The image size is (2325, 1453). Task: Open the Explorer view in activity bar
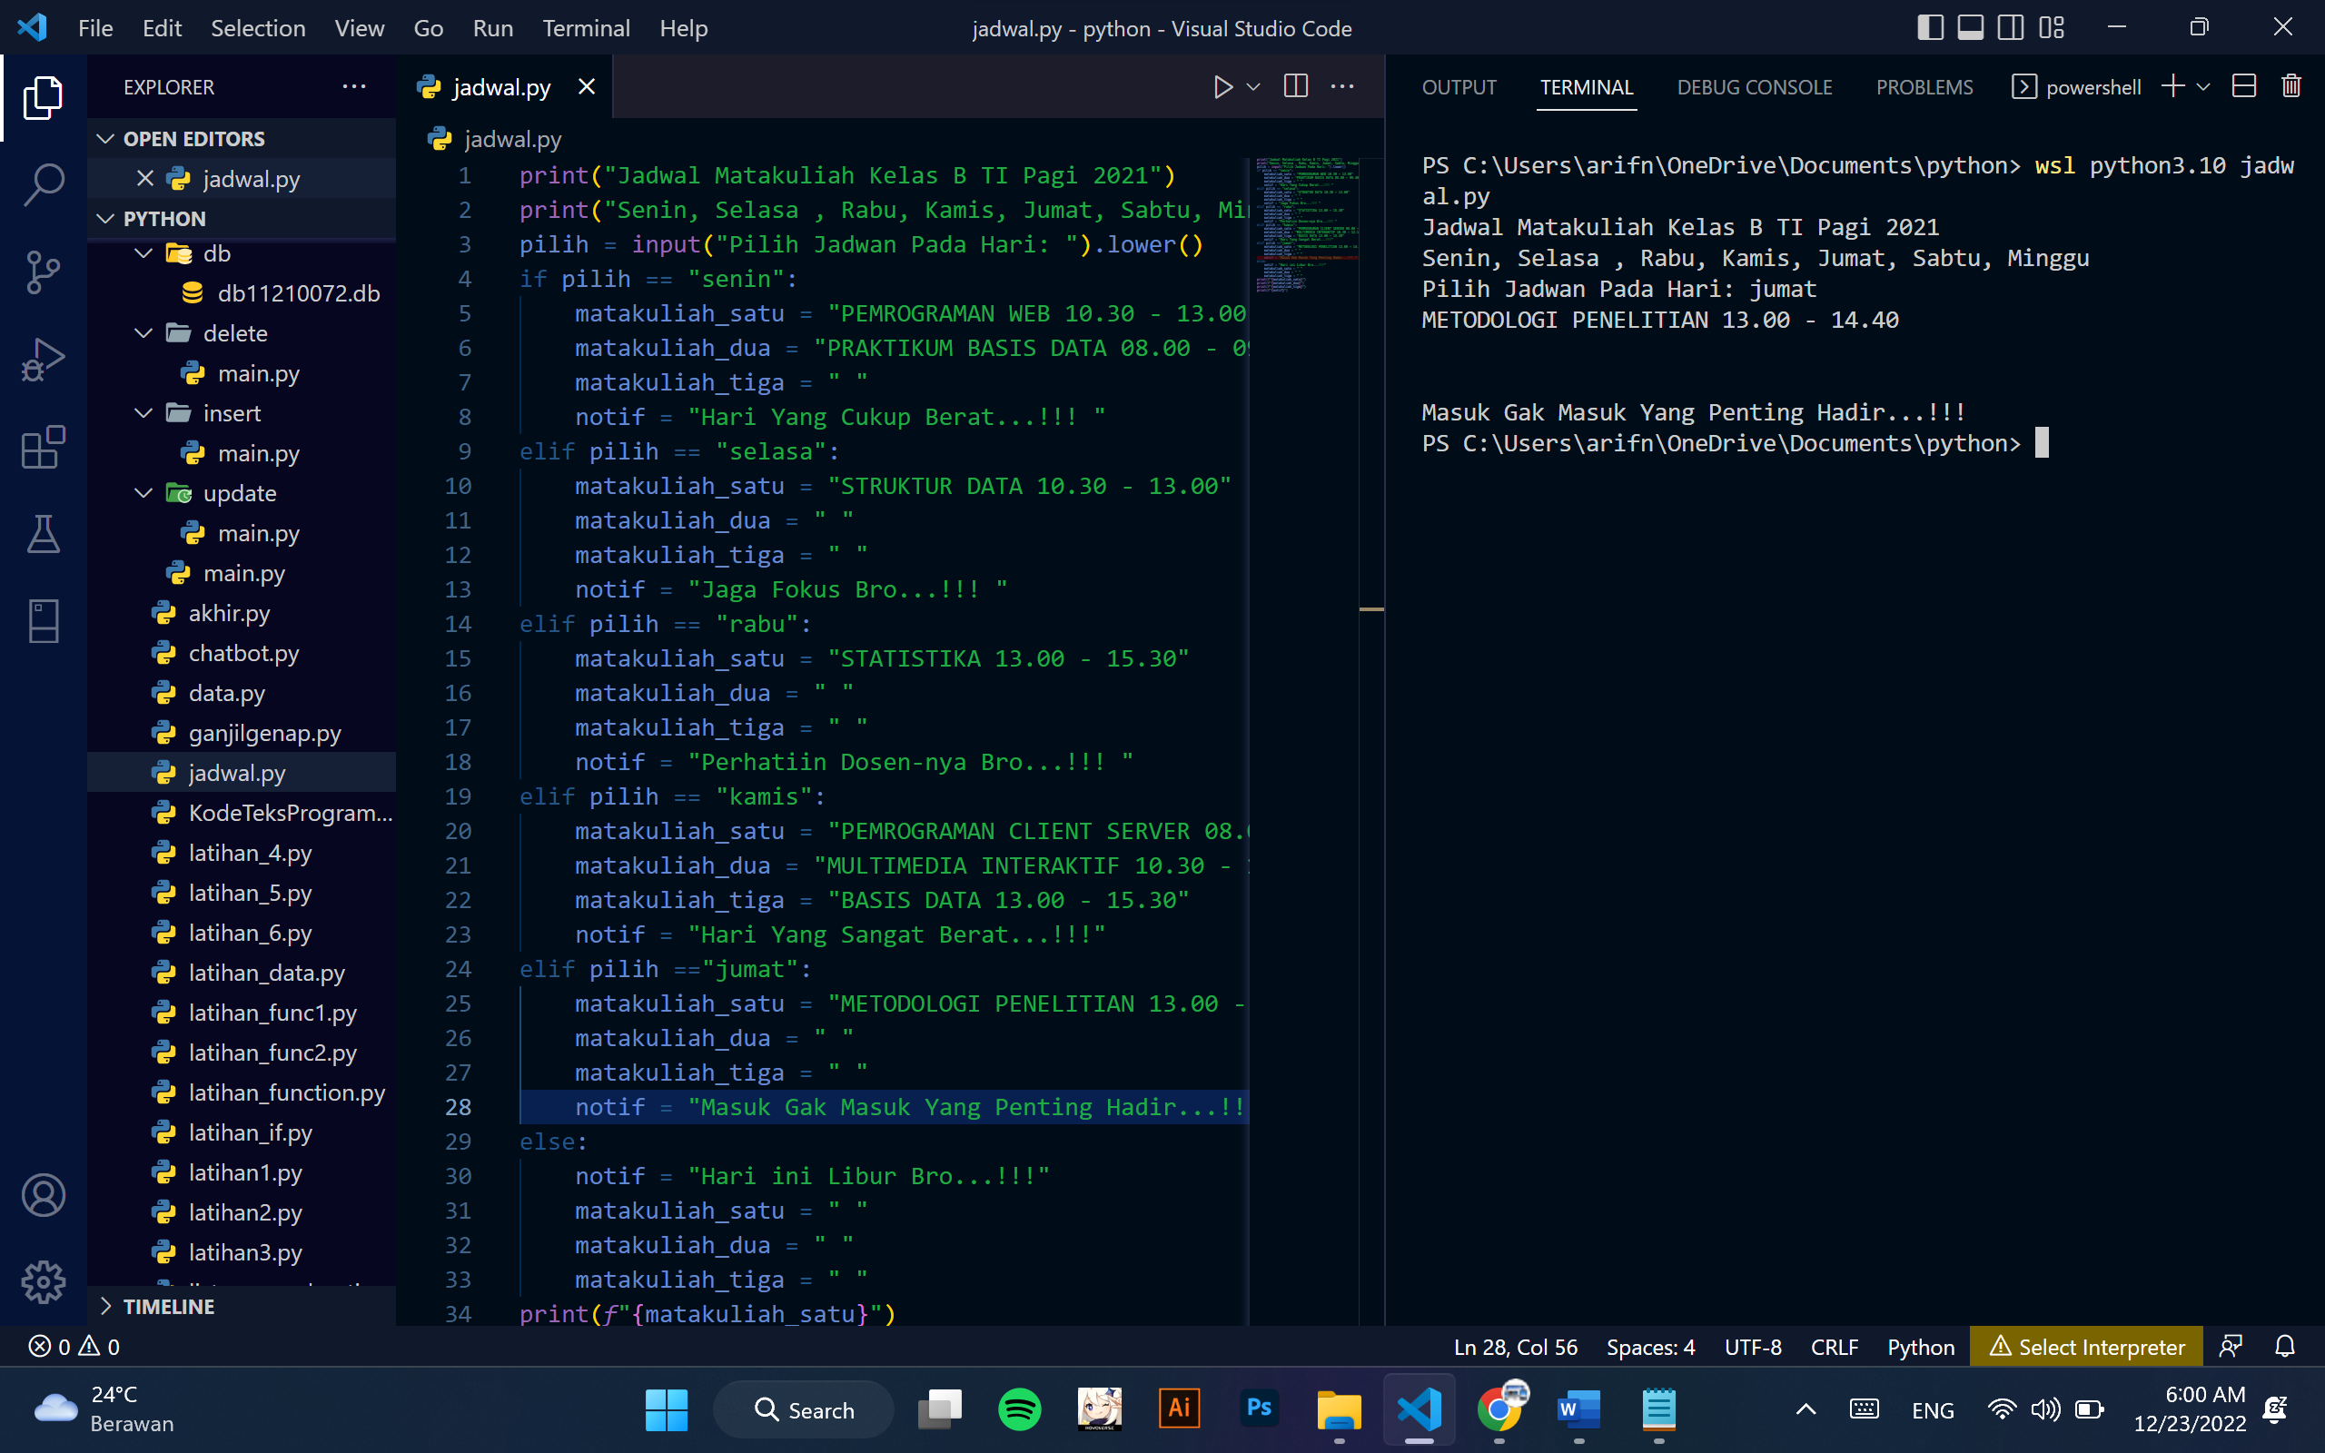pos(44,98)
